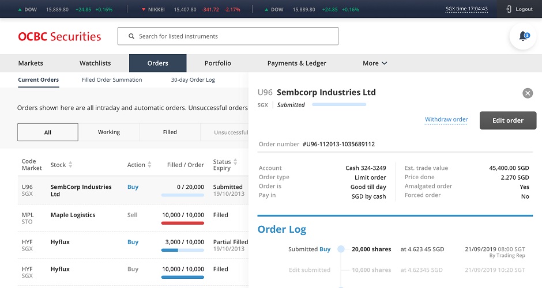Click 21/09/2019 08:00 SGT timestamp
This screenshot has height=288, width=542.
coord(495,249)
